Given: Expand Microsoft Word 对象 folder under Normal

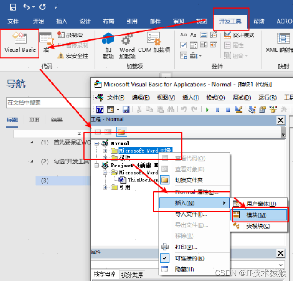Looking at the screenshot, I should tap(105, 151).
